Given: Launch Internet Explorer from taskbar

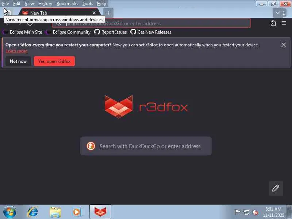Looking at the screenshot, I should click(32, 212).
